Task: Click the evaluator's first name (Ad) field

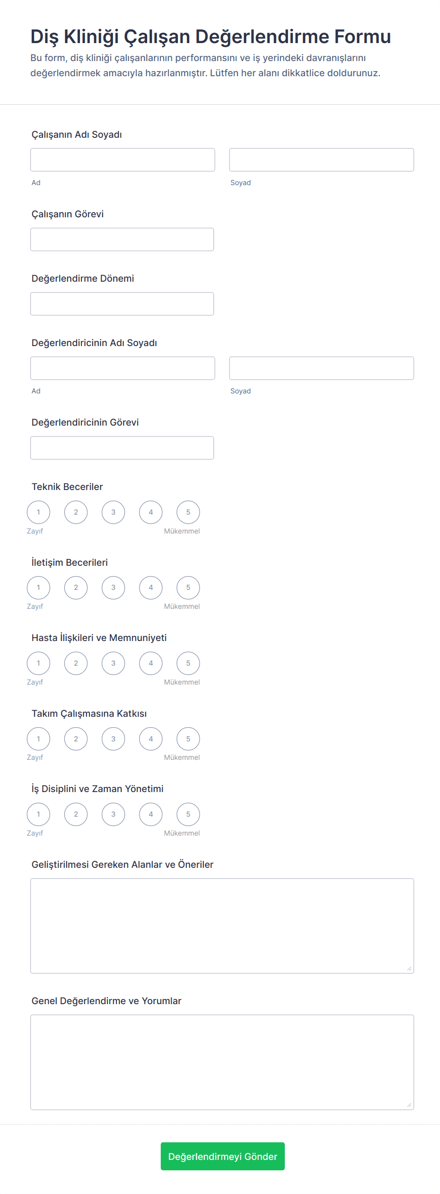Action: pyautogui.click(x=123, y=368)
